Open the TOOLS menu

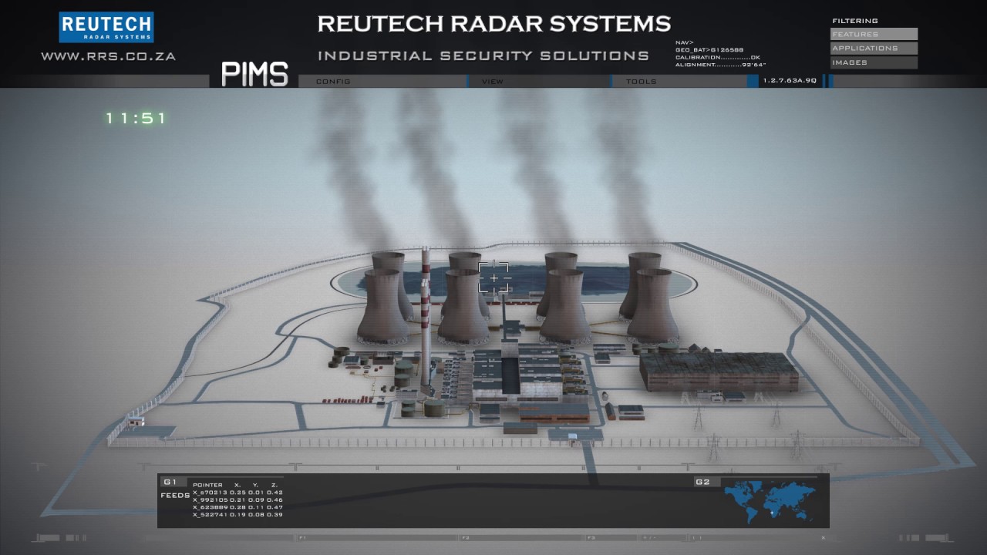[642, 81]
